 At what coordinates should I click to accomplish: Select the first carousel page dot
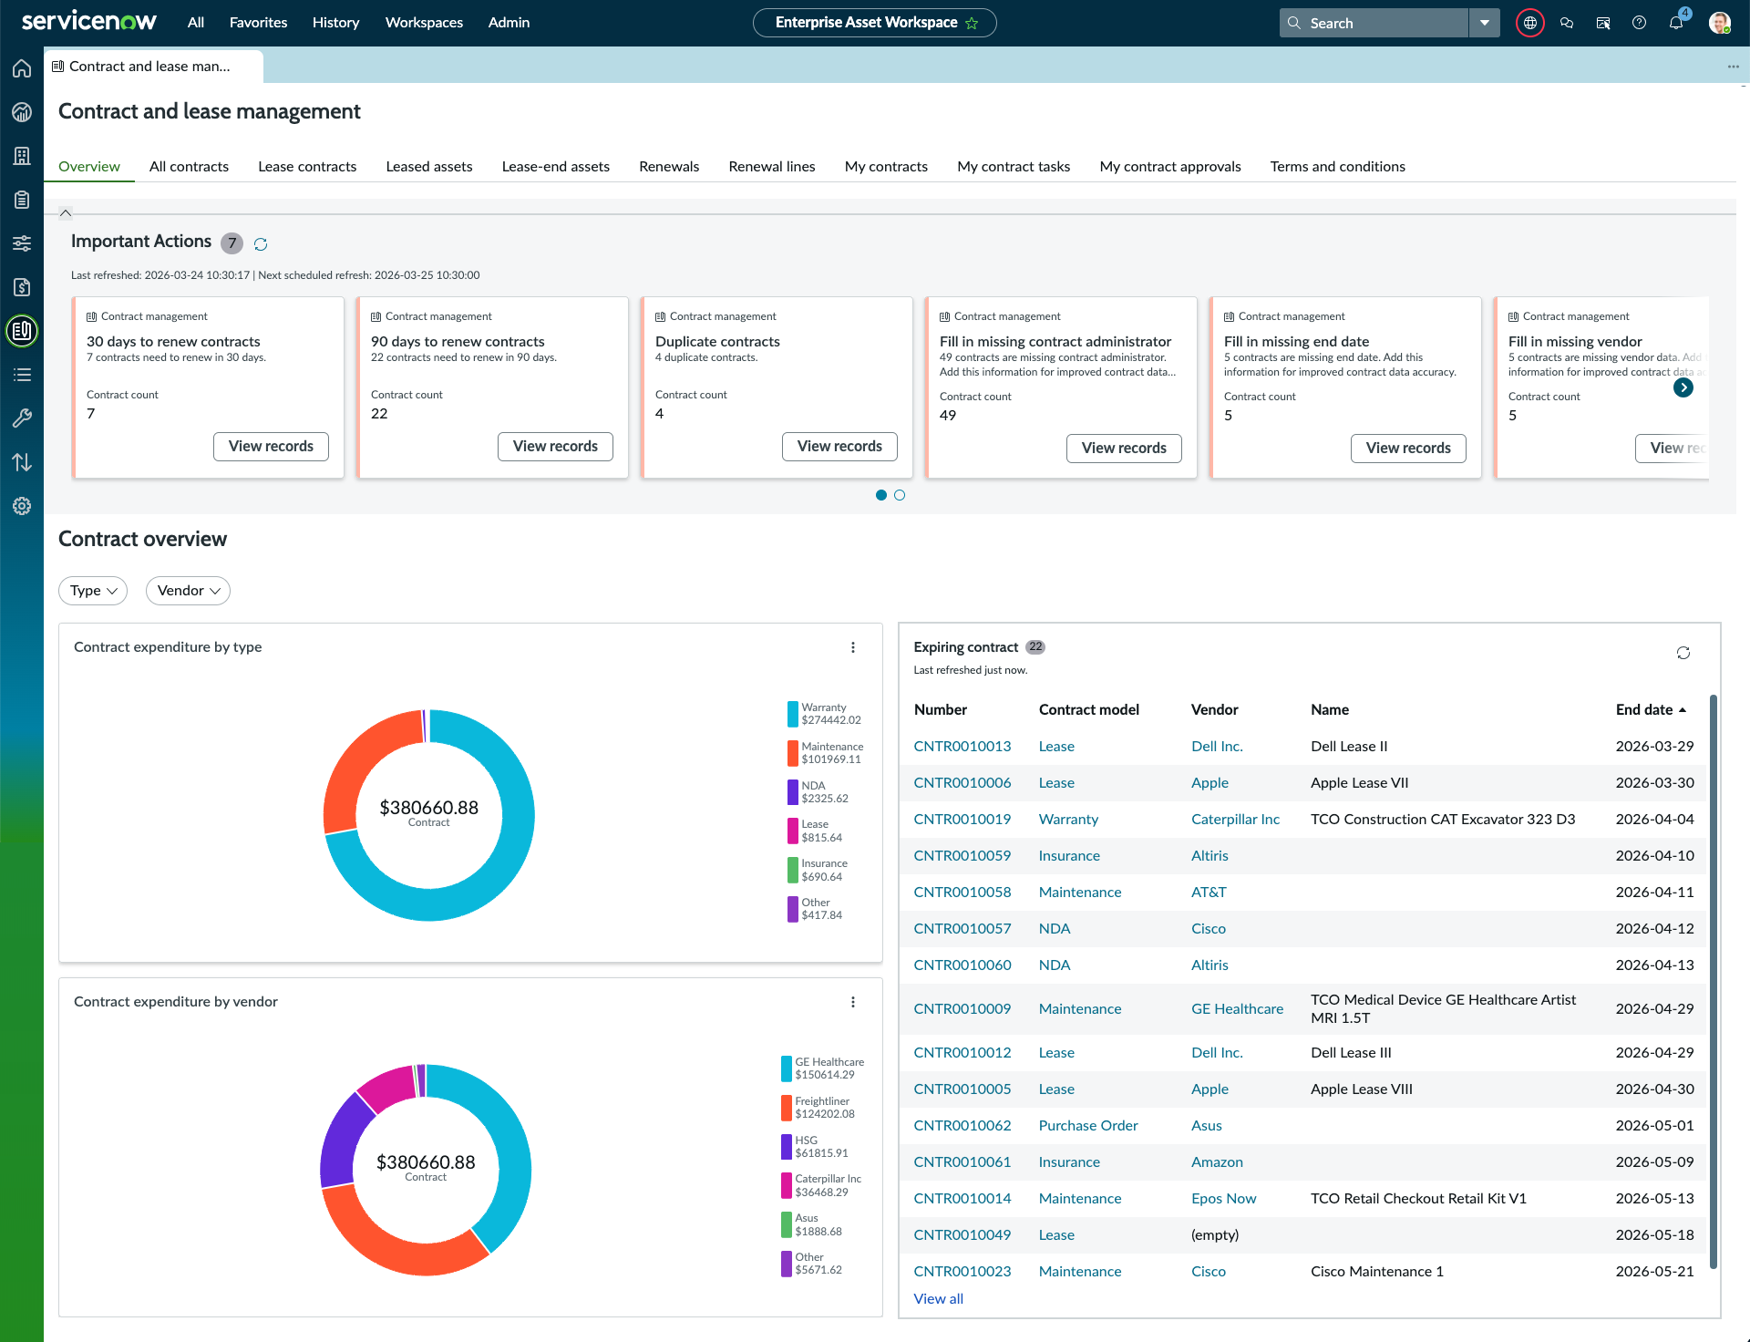point(881,495)
